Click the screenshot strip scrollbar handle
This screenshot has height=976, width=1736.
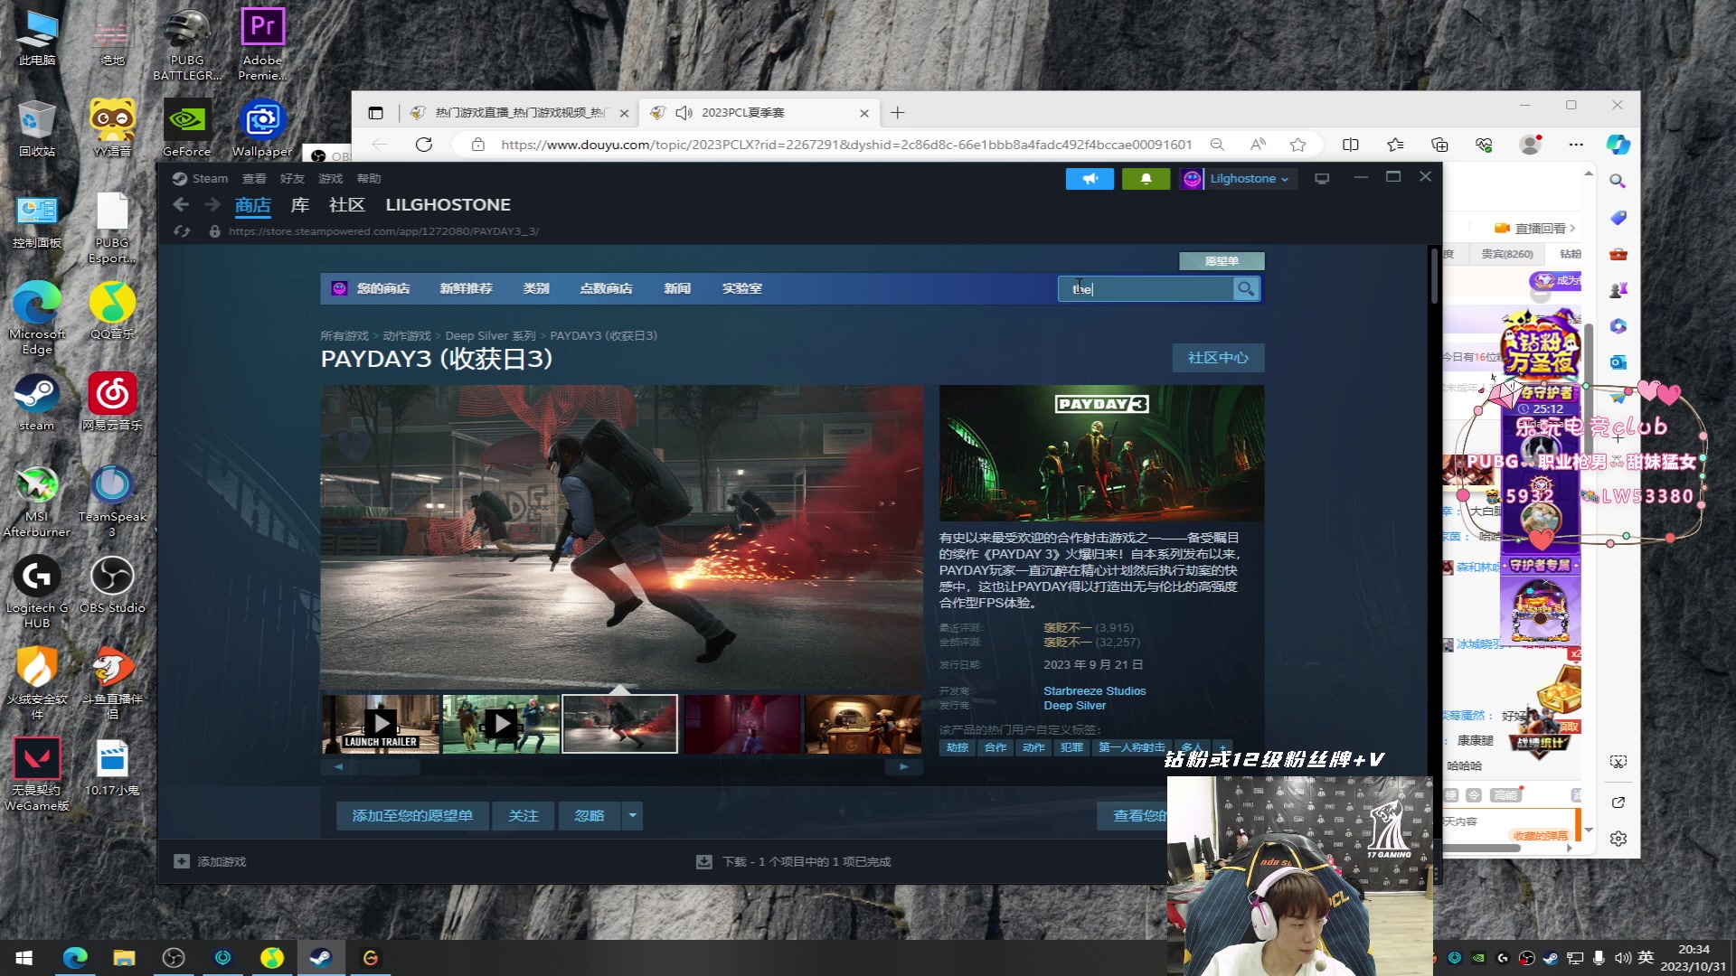(389, 766)
